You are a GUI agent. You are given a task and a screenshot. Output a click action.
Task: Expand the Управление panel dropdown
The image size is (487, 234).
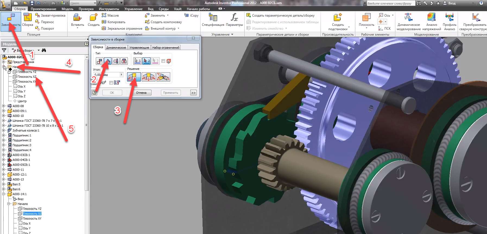tap(232, 35)
